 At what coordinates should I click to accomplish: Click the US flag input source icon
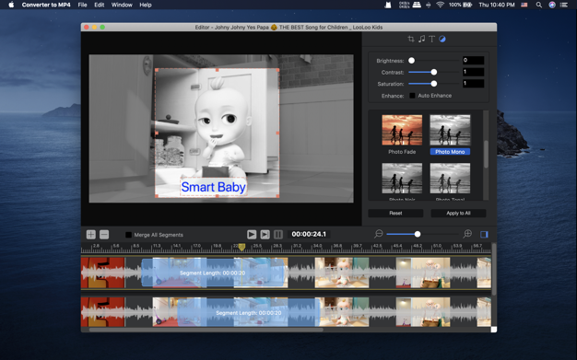[524, 5]
